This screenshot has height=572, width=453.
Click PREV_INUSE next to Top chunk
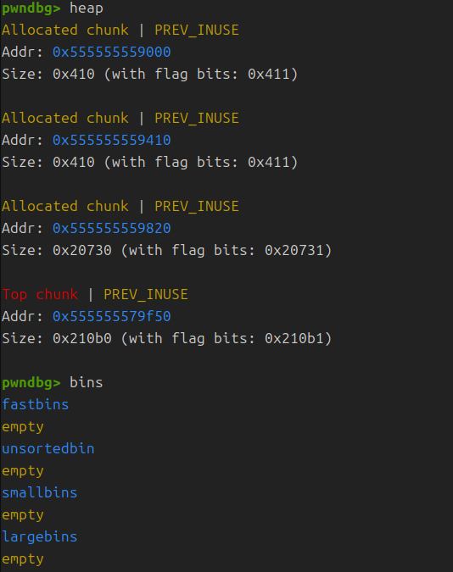coord(146,294)
